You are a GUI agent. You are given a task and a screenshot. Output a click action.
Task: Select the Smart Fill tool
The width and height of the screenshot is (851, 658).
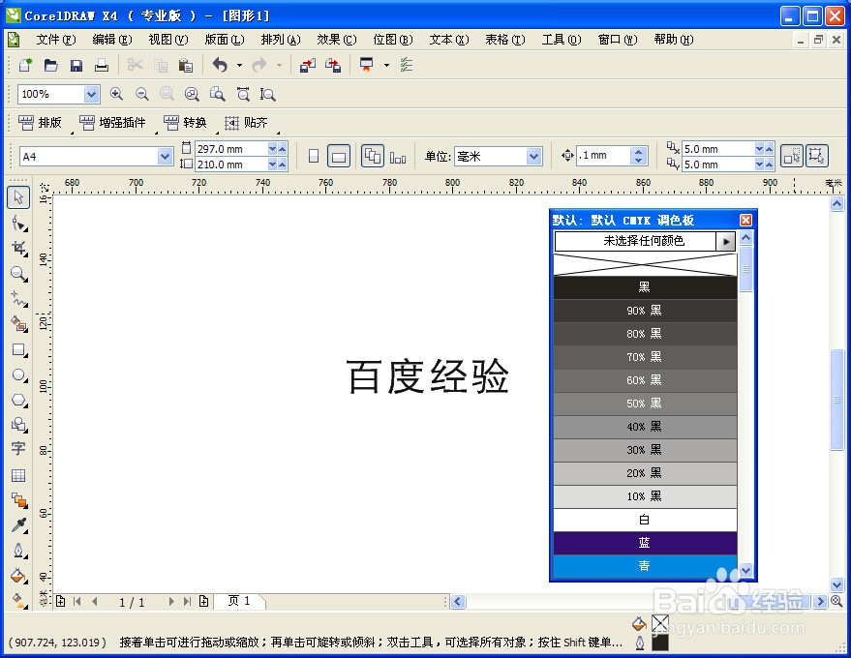(x=19, y=324)
